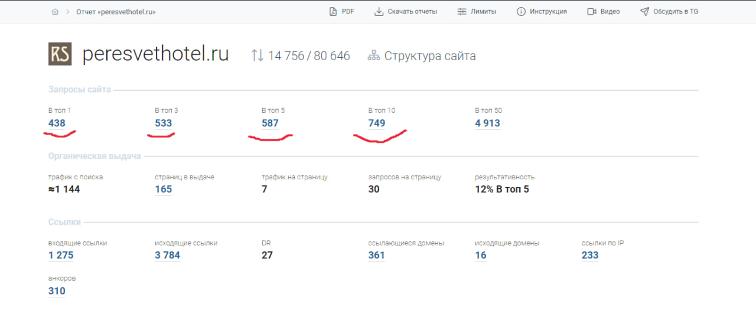756x318 pixels.
Task: Open ссылки по IP value 233
Action: click(x=590, y=255)
